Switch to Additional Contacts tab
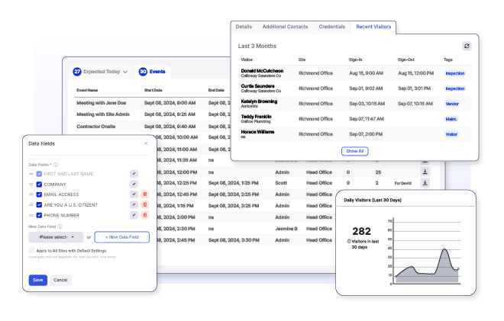 click(285, 27)
